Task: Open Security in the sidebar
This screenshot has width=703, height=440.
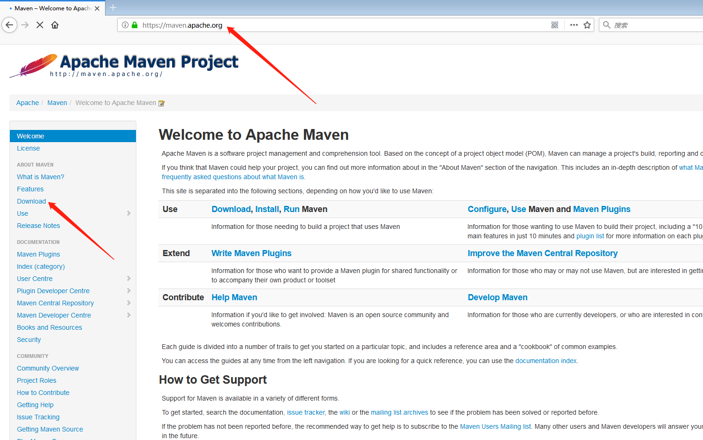Action: [29, 340]
